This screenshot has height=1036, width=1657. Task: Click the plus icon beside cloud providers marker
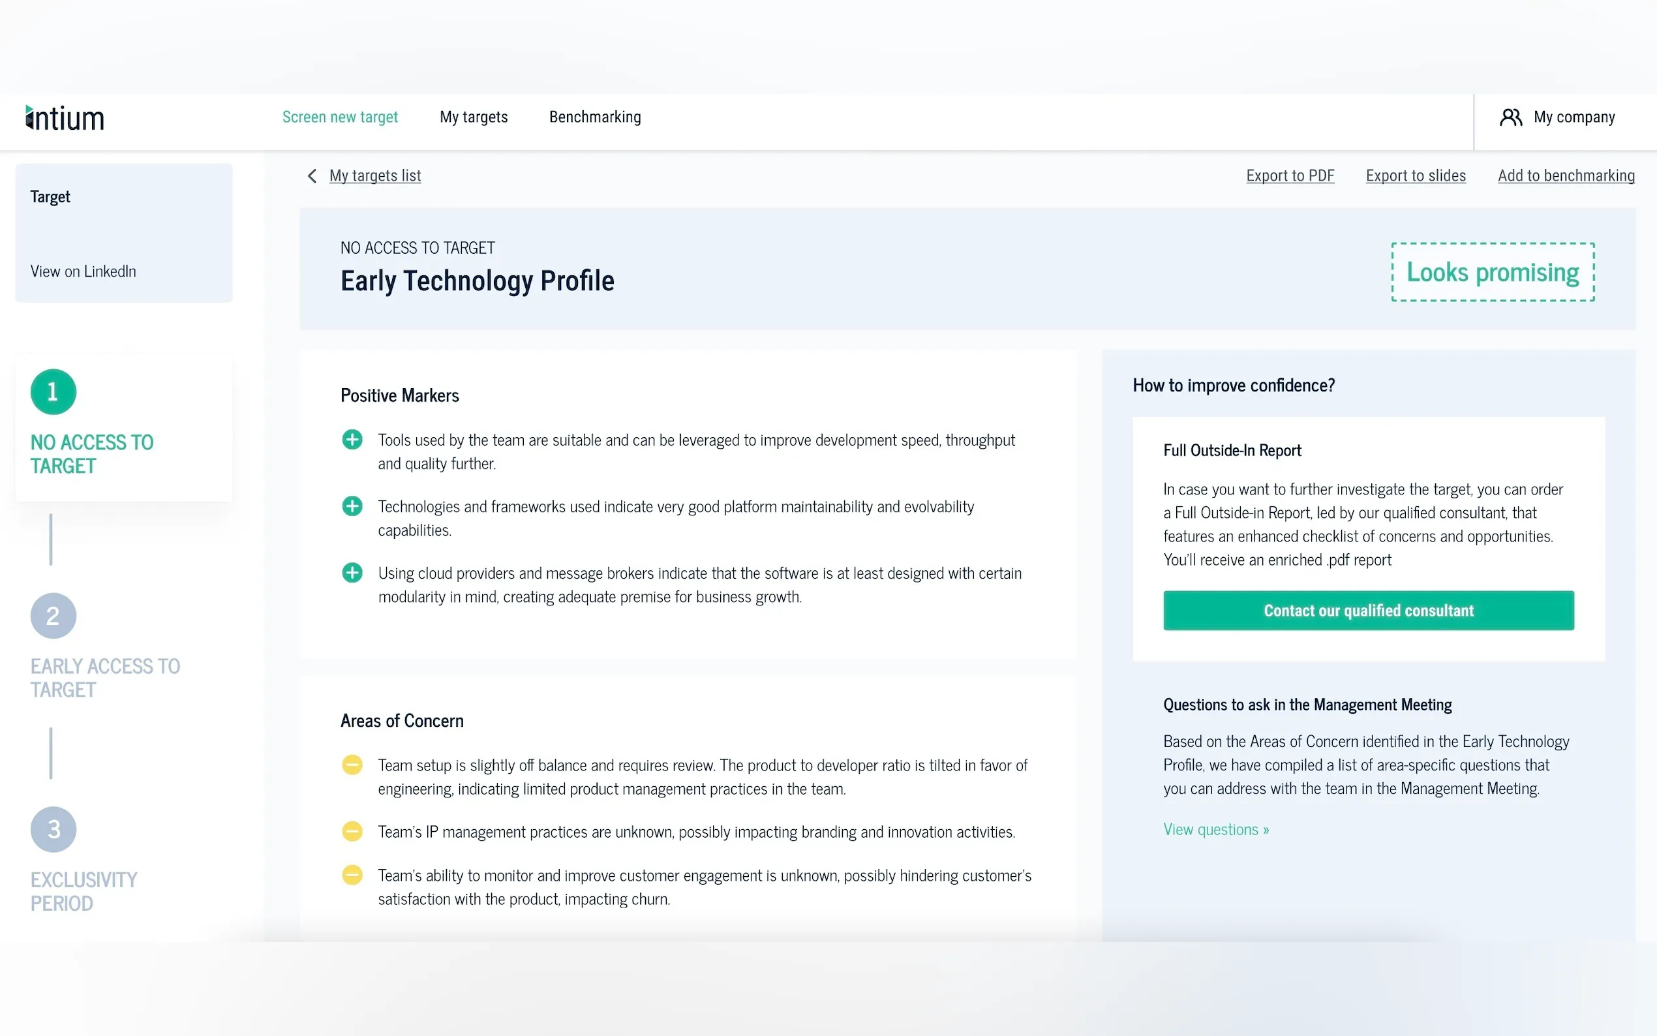352,573
